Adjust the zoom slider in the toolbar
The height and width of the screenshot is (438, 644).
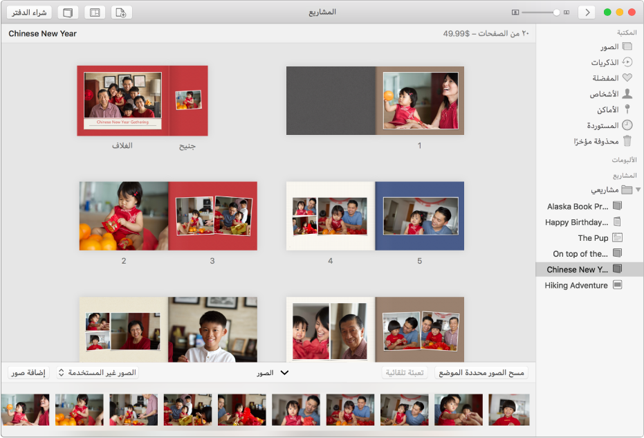point(541,12)
